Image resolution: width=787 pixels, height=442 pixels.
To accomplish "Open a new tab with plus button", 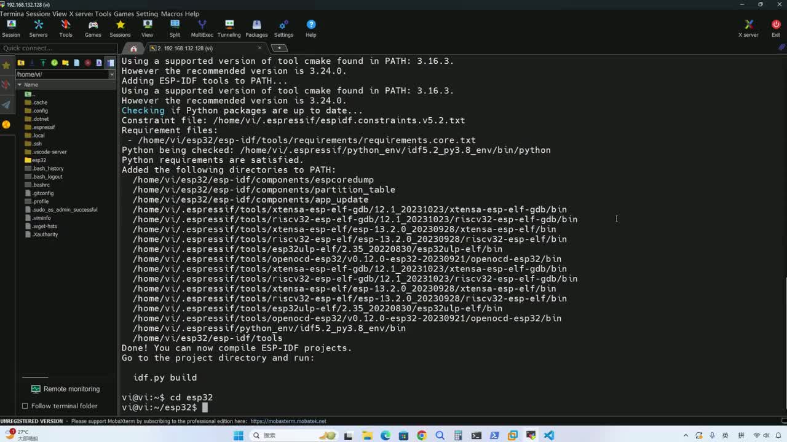I will (x=279, y=48).
